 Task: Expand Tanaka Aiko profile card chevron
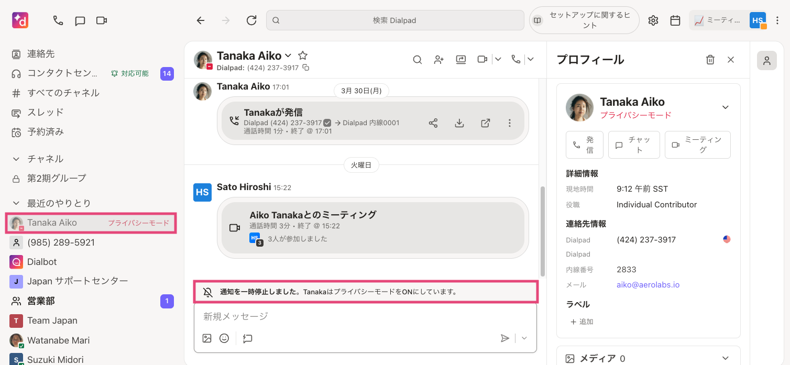coord(726,107)
